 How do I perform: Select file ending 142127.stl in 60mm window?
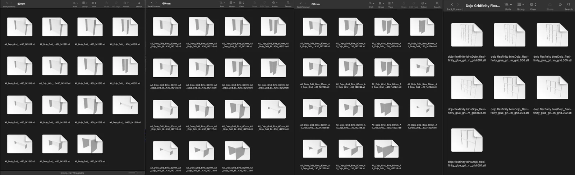(x=202, y=109)
